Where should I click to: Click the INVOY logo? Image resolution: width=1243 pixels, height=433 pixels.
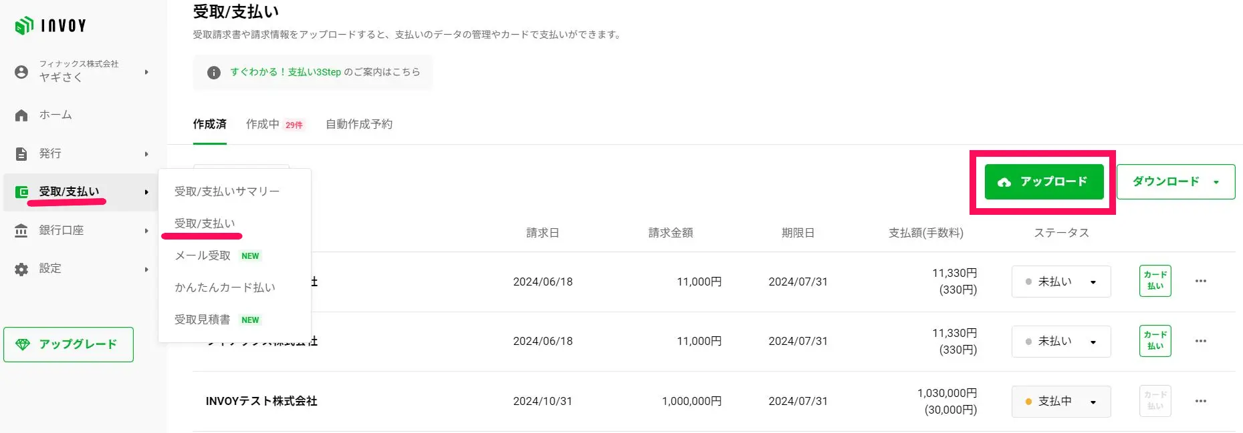(51, 25)
